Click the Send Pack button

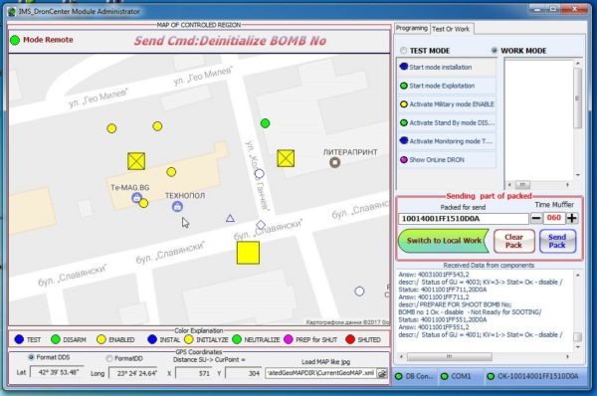pos(557,241)
